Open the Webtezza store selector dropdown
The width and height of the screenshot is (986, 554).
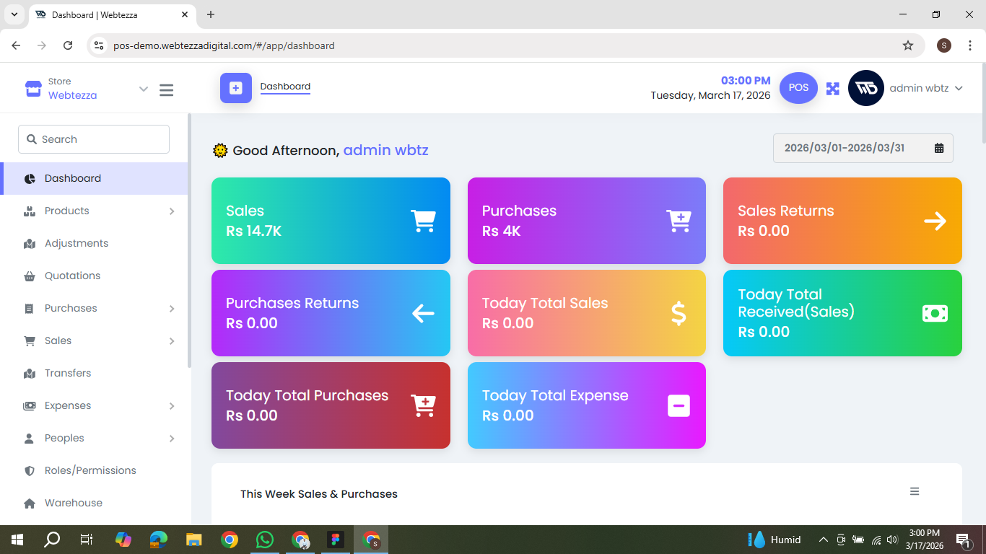tap(143, 89)
